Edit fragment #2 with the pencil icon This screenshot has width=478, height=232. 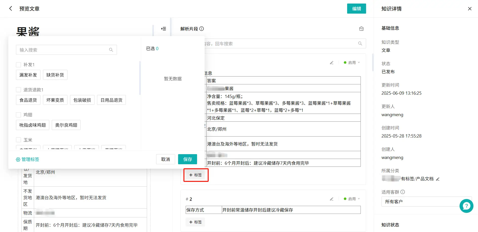331,199
